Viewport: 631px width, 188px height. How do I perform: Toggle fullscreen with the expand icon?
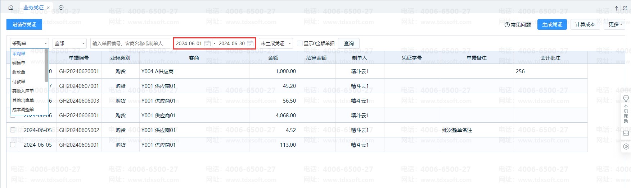click(x=625, y=8)
